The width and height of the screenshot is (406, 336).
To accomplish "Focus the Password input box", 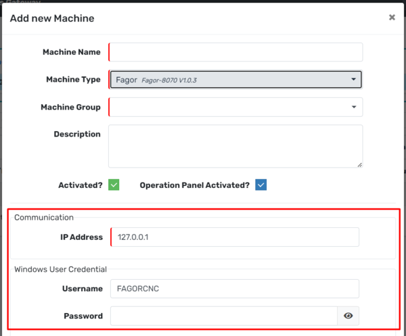I will [223, 316].
